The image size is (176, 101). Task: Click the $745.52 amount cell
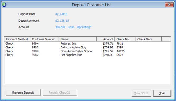[108, 51]
